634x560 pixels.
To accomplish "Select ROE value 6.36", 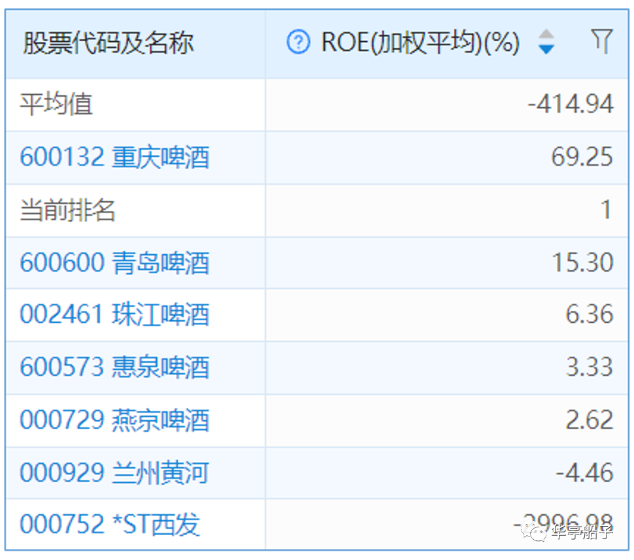I will [x=590, y=314].
